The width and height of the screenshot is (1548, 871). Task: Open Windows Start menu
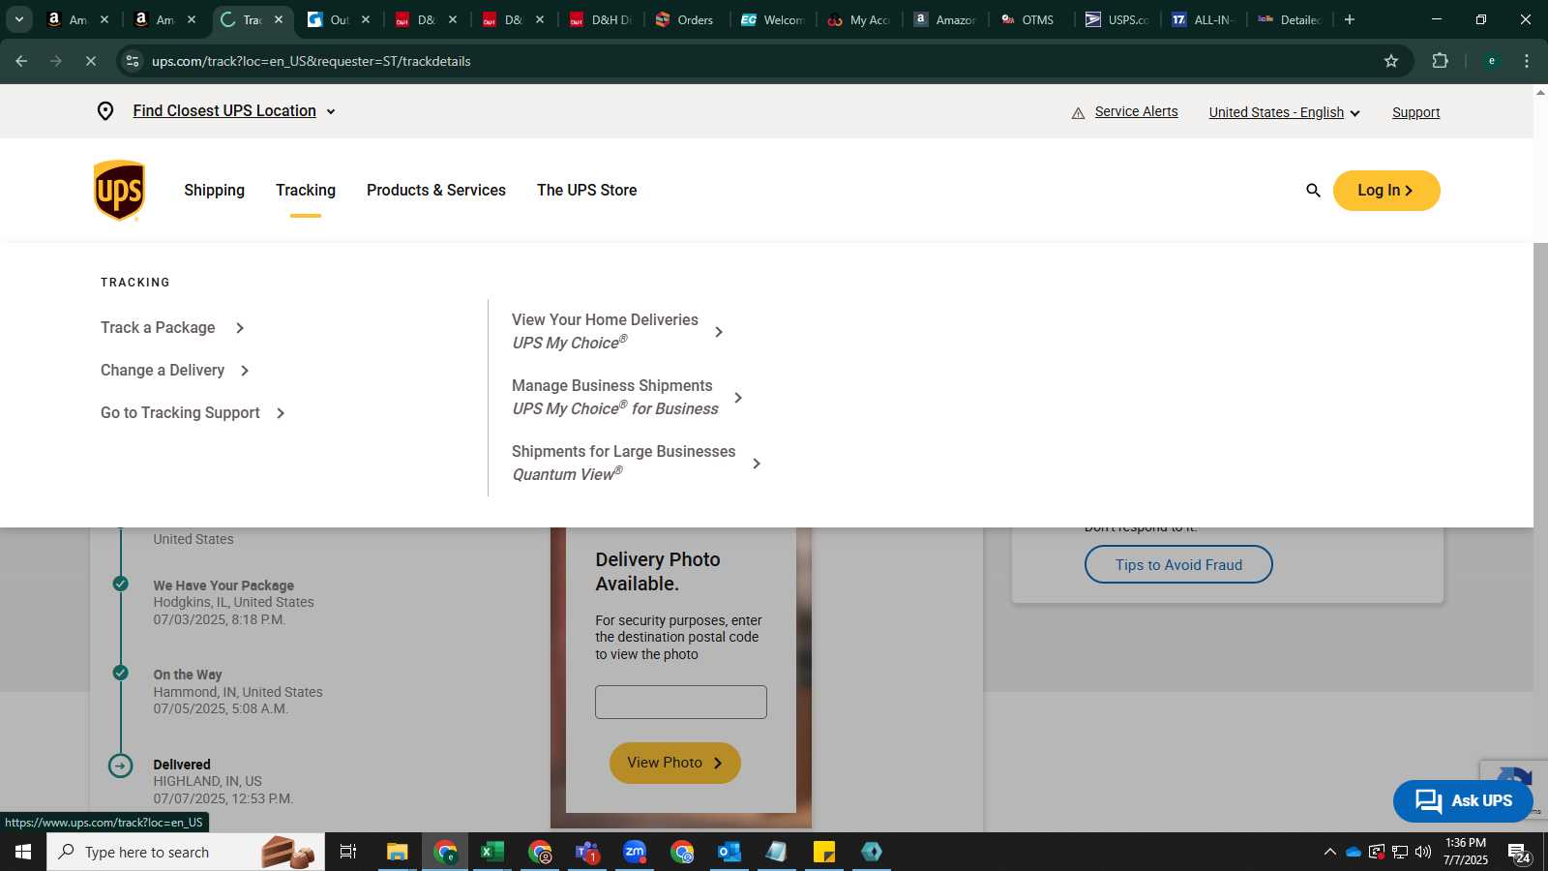[23, 852]
